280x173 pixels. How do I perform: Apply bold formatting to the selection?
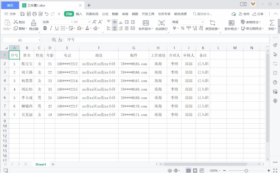45,28
